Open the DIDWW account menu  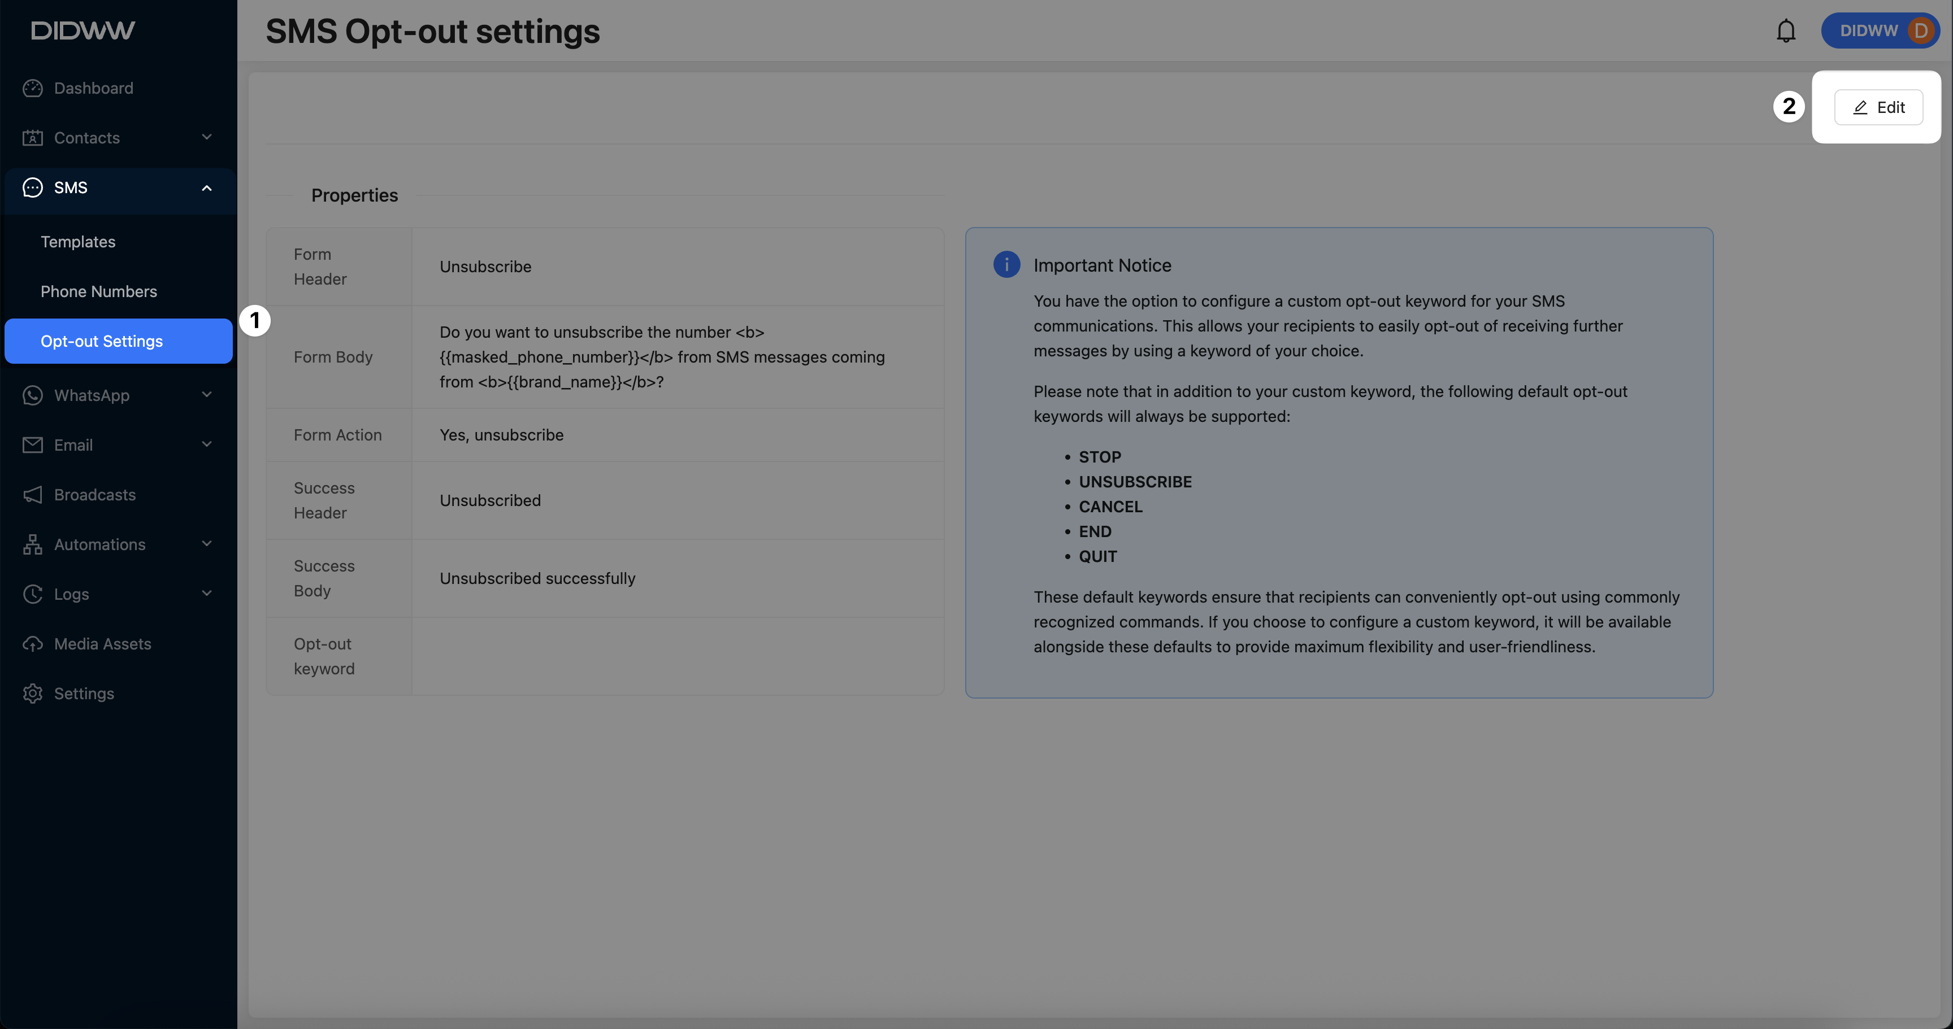pyautogui.click(x=1880, y=31)
